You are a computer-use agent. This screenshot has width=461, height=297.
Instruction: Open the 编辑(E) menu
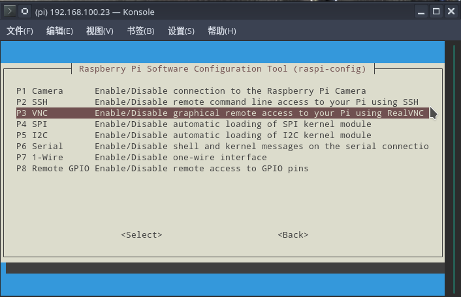click(59, 31)
